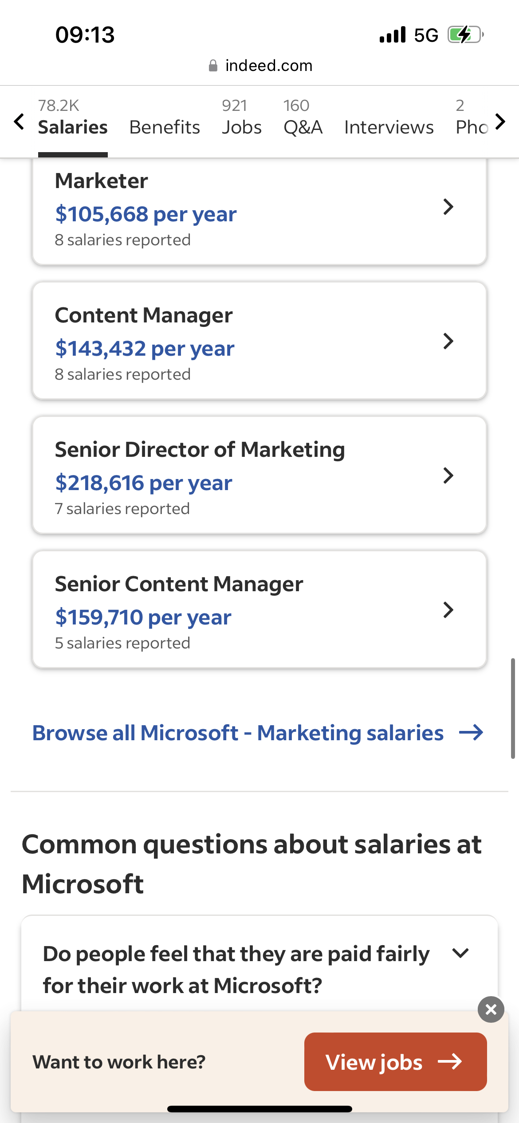Select the Salaries tab
The height and width of the screenshot is (1123, 519).
73,118
